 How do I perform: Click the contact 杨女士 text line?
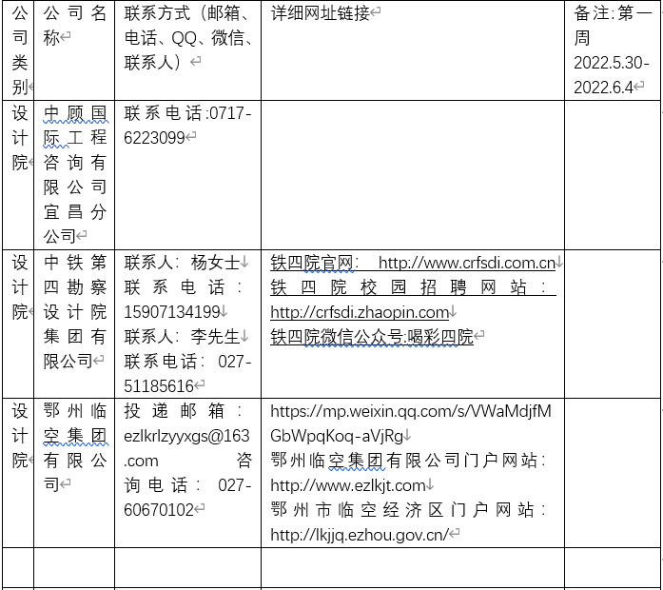[185, 263]
